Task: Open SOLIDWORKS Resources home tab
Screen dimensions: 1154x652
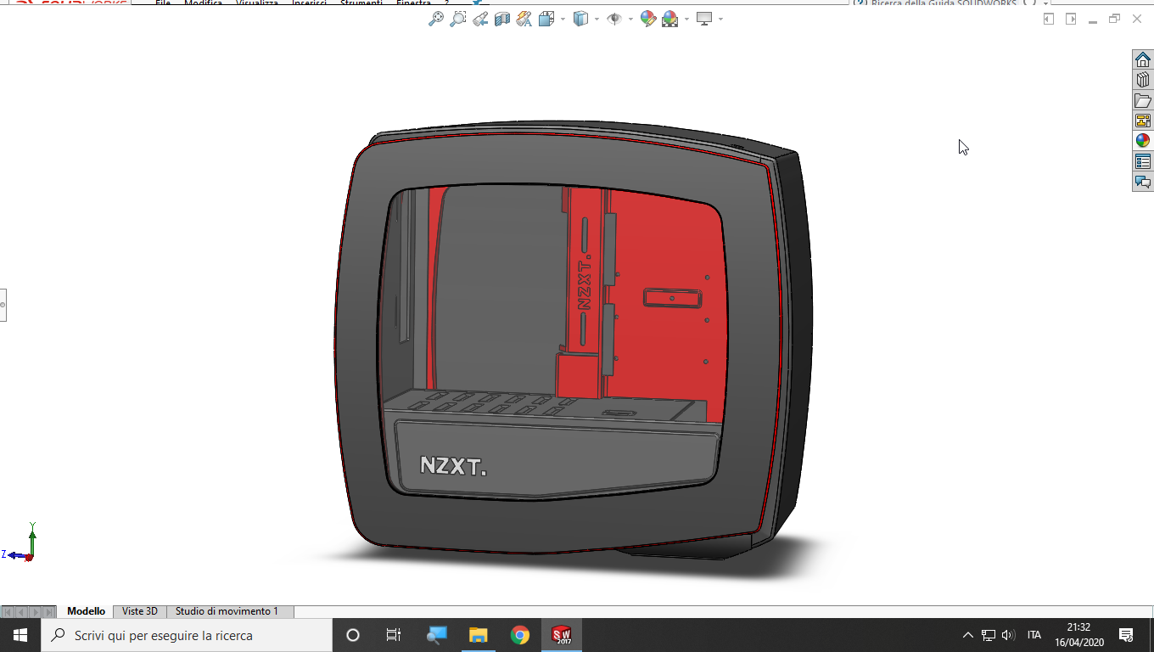Action: 1143,59
